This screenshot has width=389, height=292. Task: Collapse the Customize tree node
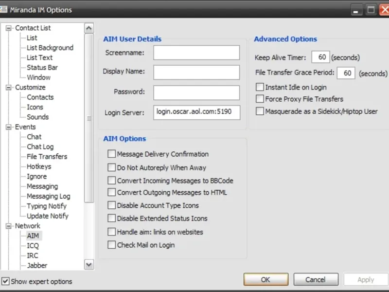click(x=8, y=88)
